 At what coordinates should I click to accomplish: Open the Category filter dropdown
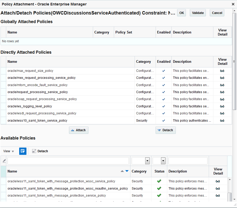[147, 161]
